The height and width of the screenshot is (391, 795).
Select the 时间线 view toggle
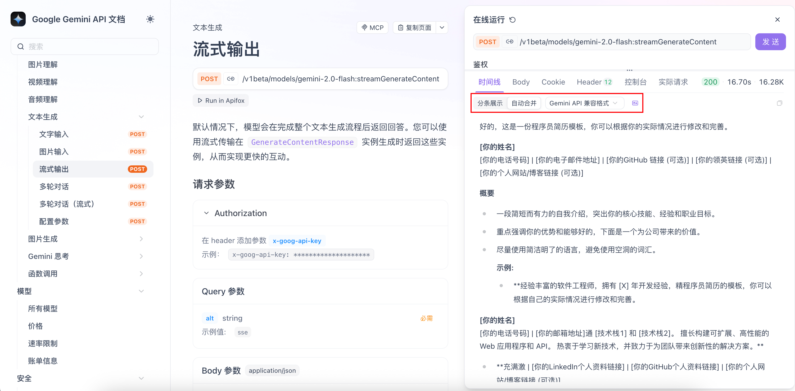pos(489,82)
